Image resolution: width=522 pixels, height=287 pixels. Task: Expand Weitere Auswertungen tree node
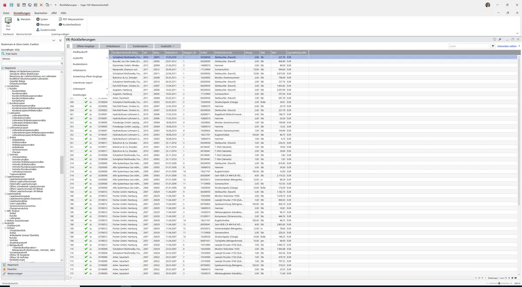[x=5, y=220]
